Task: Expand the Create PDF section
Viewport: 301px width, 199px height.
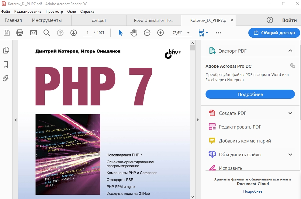Action: click(290, 113)
